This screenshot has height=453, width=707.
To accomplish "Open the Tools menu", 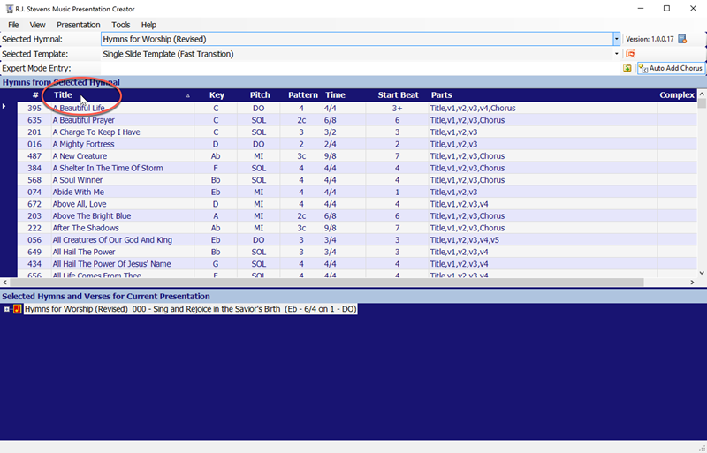I will pos(120,25).
